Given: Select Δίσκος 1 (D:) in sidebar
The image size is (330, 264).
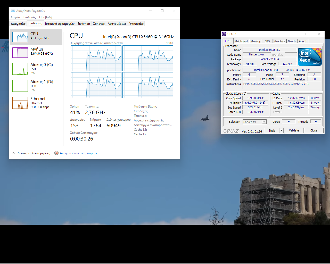Looking at the screenshot, I should coord(36,86).
